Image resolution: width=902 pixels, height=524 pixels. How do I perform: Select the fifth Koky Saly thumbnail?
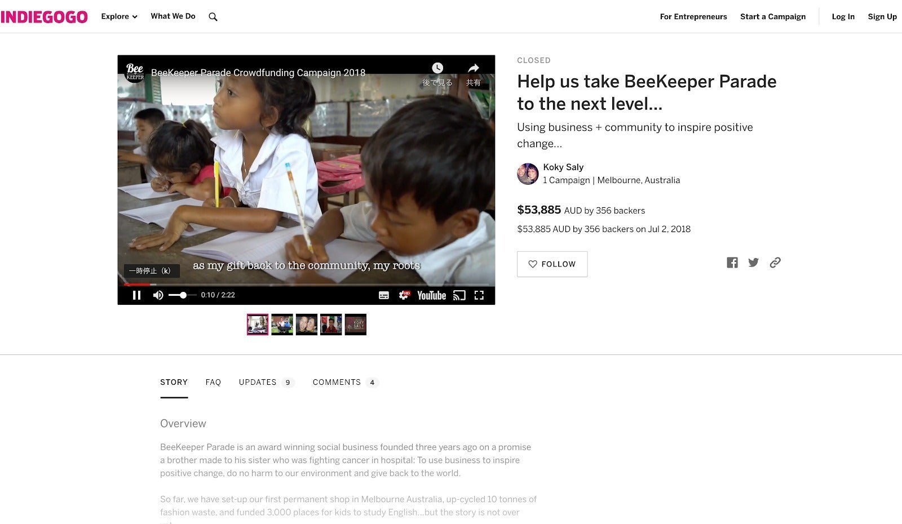(x=355, y=325)
